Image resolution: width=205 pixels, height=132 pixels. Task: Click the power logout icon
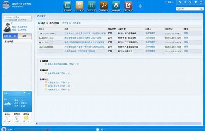pos(201,2)
